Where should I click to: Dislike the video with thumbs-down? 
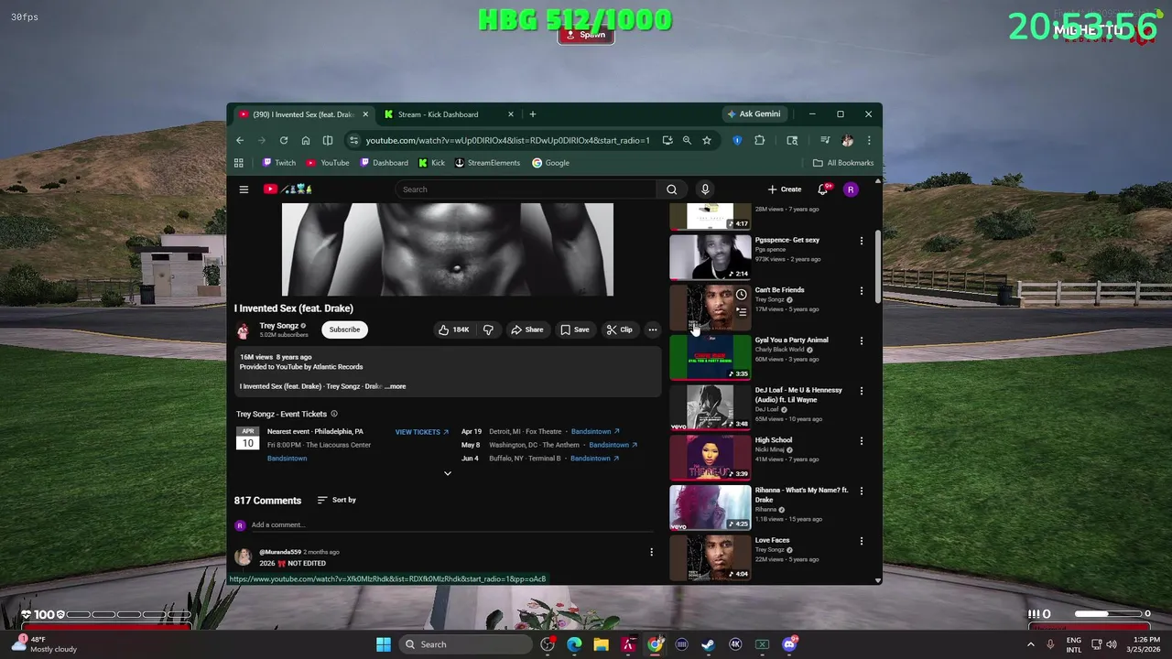pyautogui.click(x=488, y=329)
